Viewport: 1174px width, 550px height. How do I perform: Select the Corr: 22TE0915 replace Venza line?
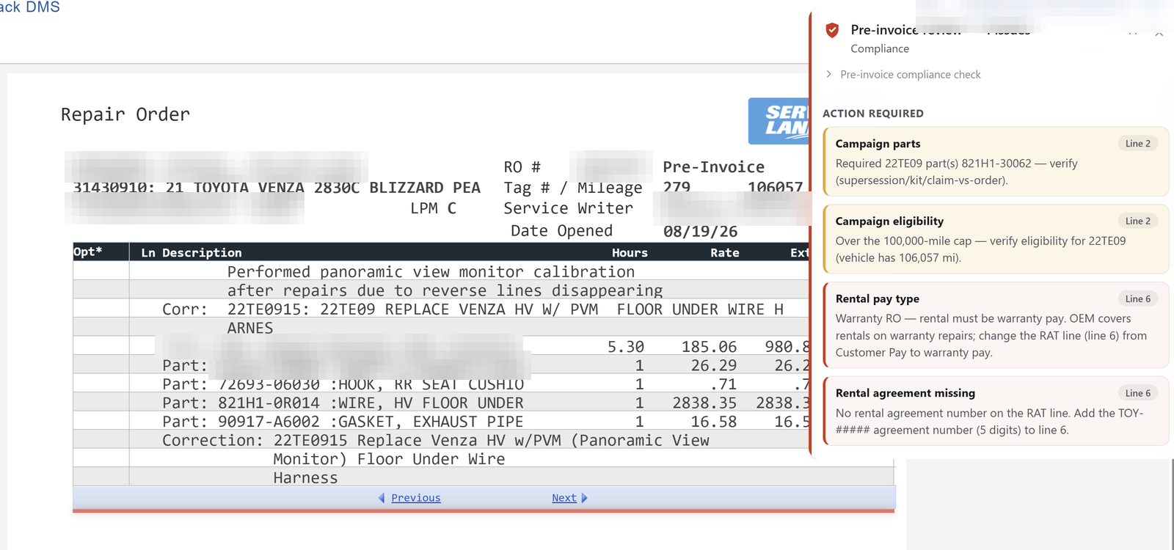coord(473,309)
